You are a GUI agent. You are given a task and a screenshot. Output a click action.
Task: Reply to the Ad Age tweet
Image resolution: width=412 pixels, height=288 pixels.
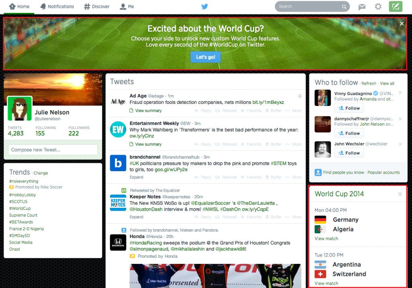pos(203,111)
